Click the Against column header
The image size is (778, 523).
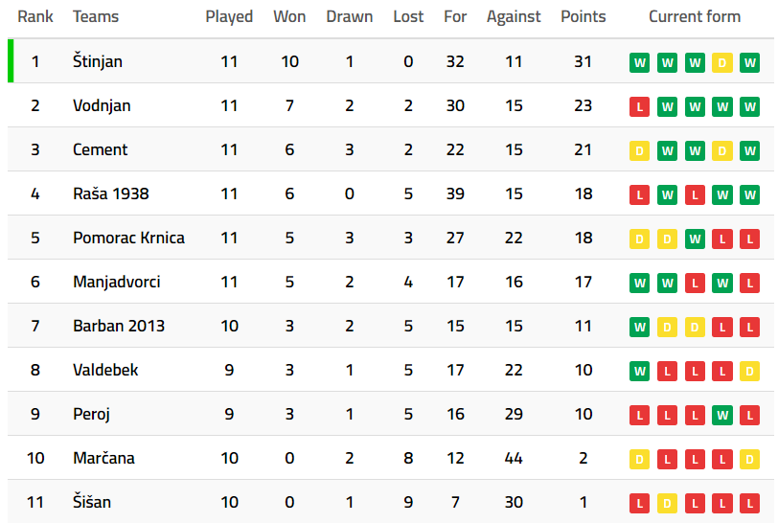click(x=514, y=16)
